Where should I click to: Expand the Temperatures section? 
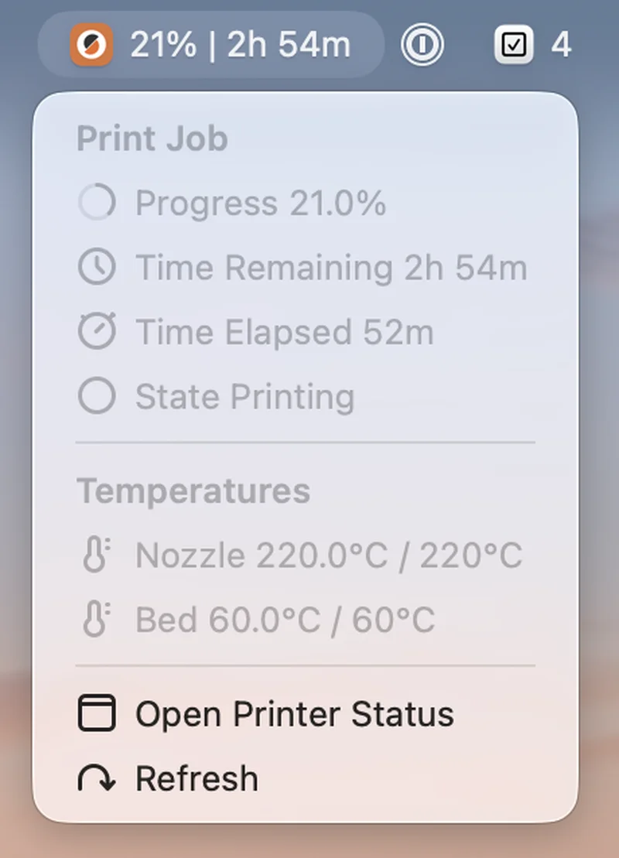pyautogui.click(x=193, y=491)
